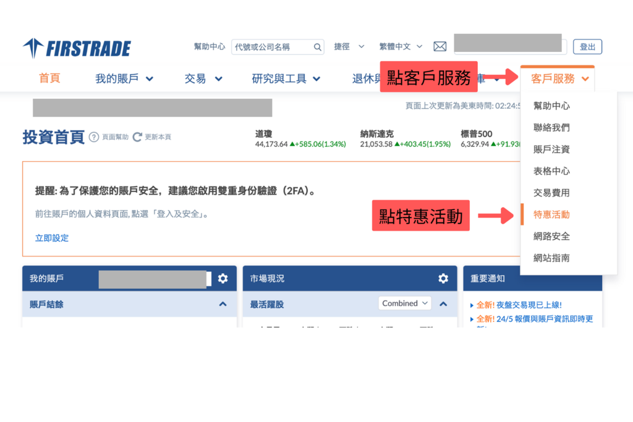This screenshot has height=422, width=633.
Task: Expand the 捷徑 dropdown
Action: coord(349,46)
